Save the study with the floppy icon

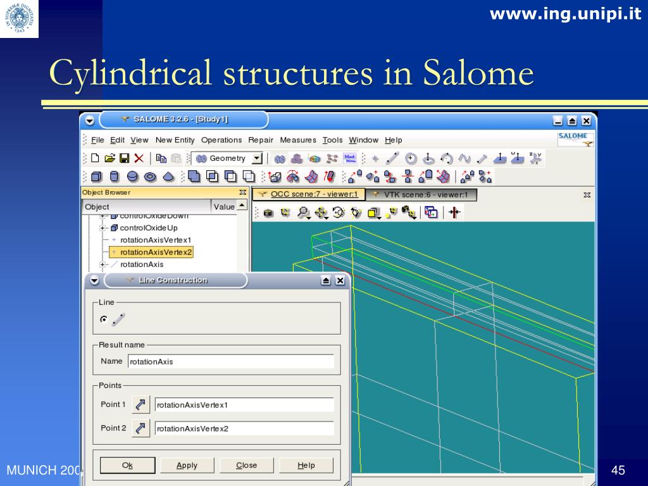(x=124, y=158)
